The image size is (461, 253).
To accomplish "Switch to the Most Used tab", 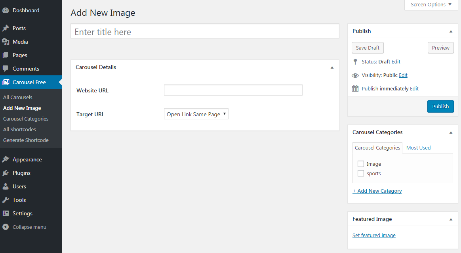I will (418, 148).
